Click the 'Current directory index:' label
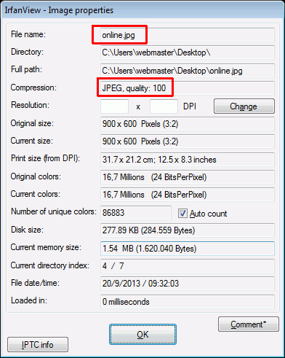Screen dimensions: 285x358 49,265
